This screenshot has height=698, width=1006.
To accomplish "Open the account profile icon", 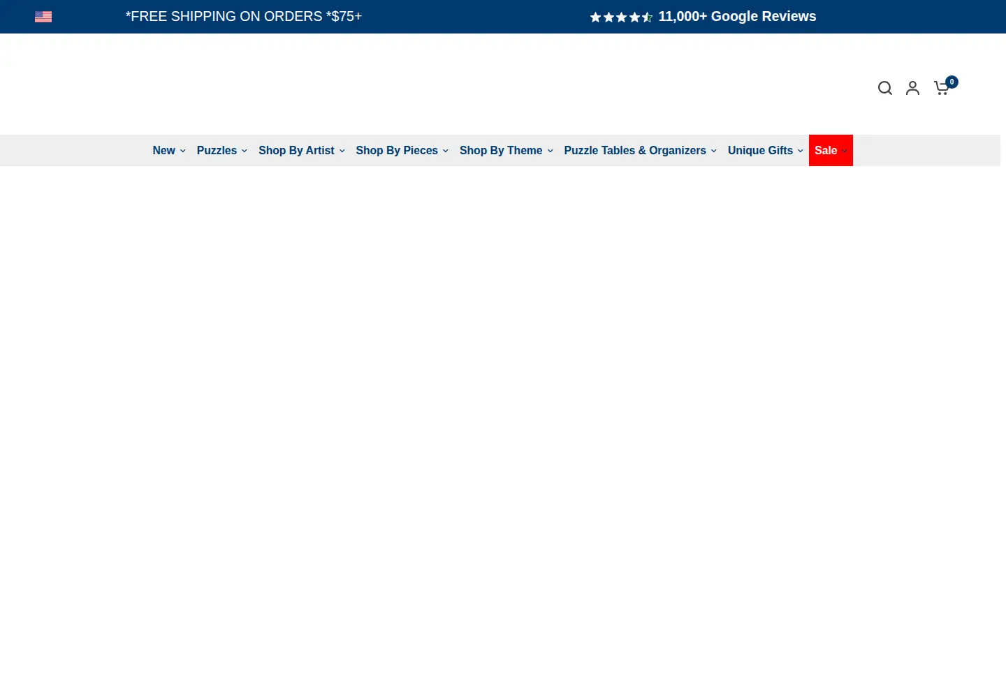I will (912, 88).
